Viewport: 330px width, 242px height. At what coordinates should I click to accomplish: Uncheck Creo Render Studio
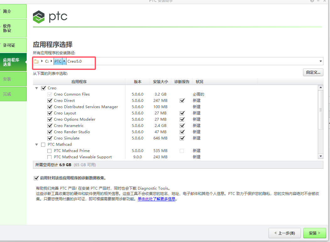click(x=50, y=132)
